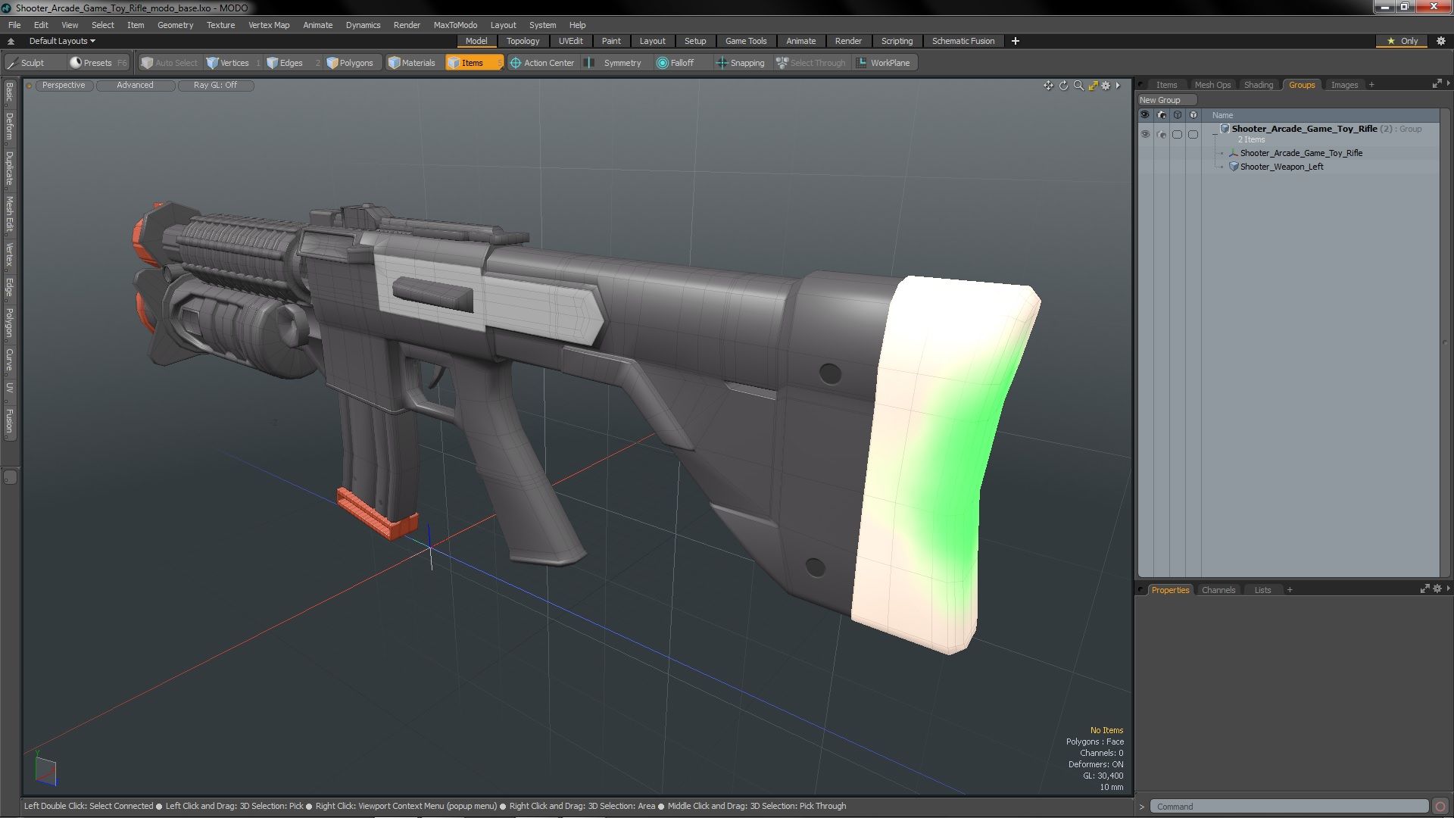
Task: Open the Advanced display dropdown
Action: pos(134,85)
